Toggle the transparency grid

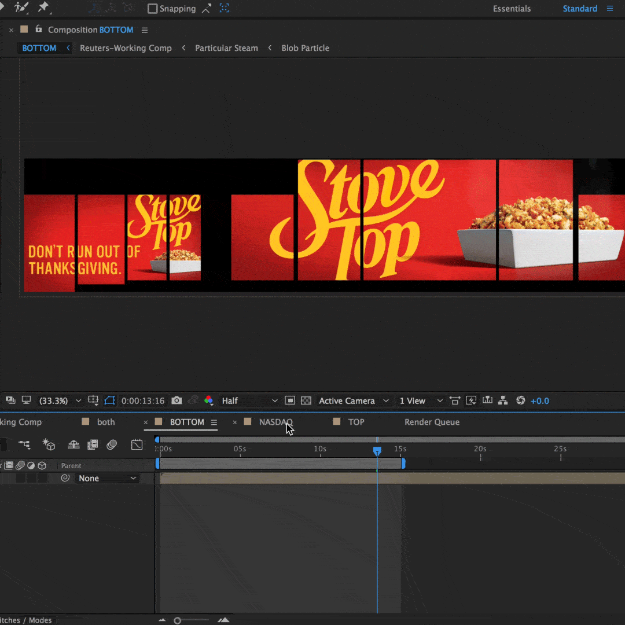click(306, 400)
